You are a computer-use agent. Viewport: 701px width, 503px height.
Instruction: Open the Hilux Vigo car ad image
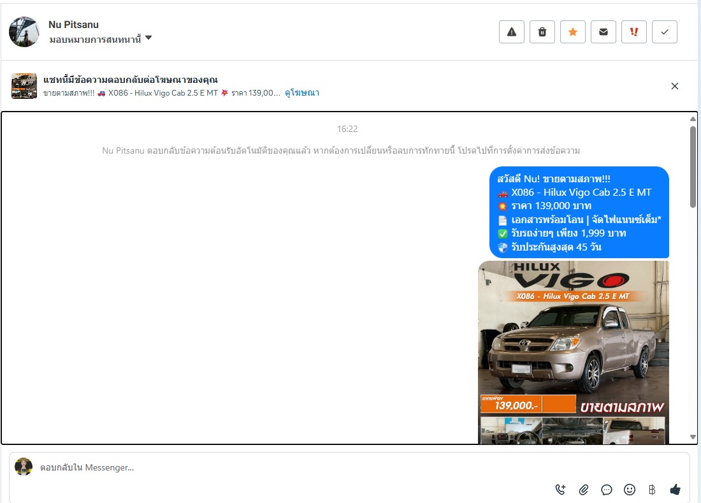tap(574, 353)
